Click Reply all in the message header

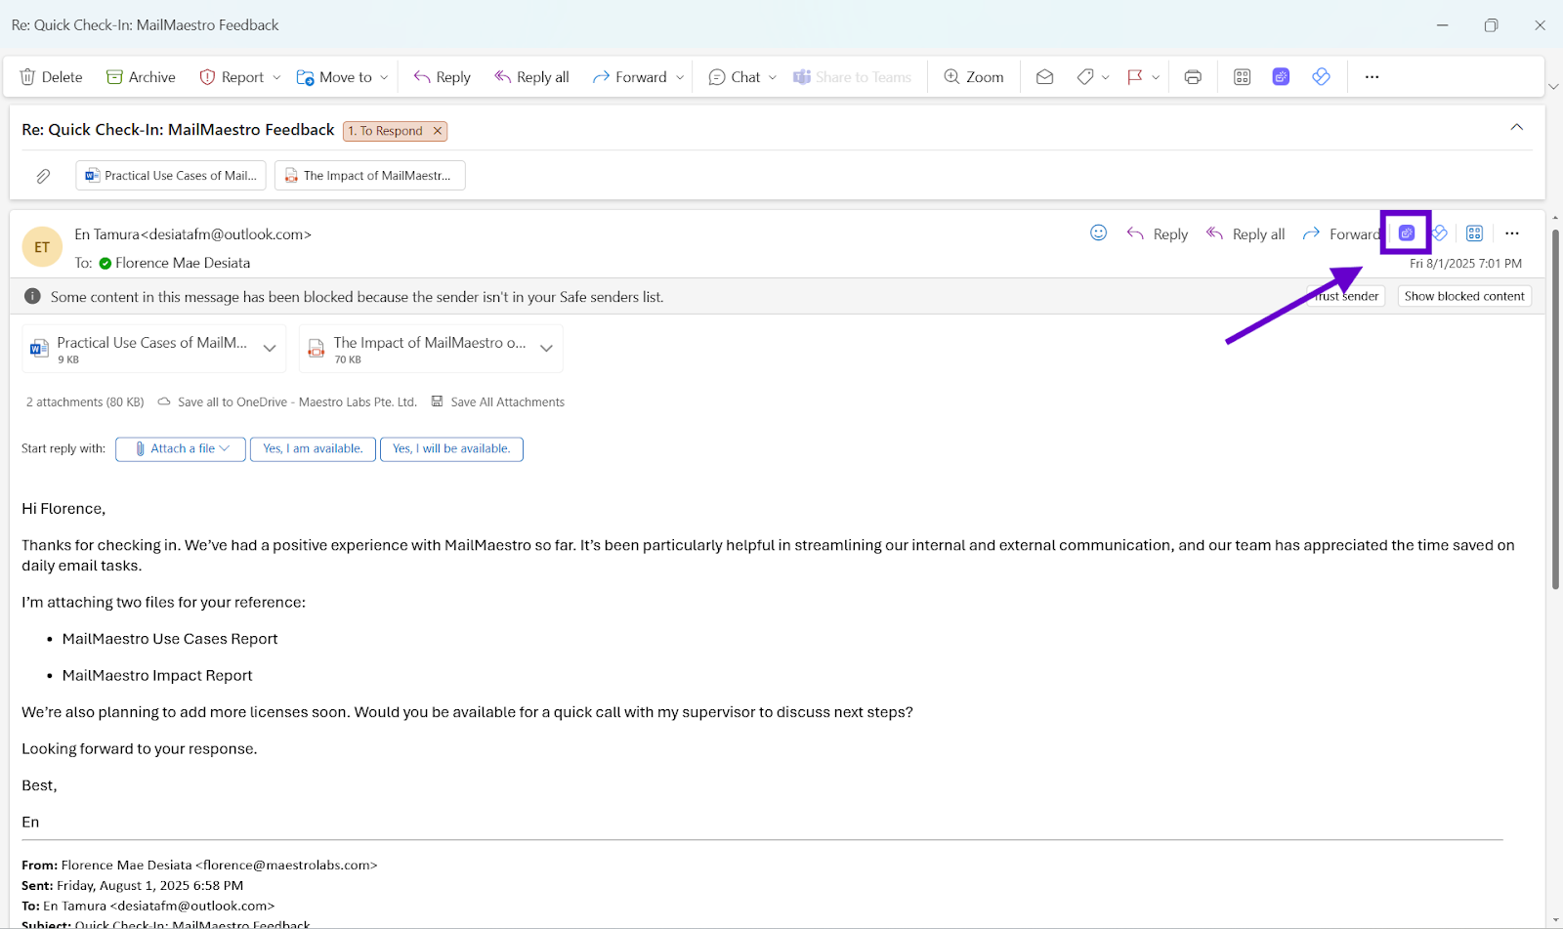click(x=1246, y=234)
